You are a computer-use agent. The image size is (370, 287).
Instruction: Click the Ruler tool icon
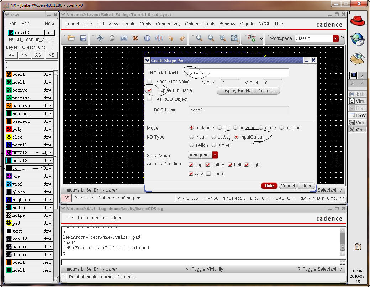click(159, 38)
